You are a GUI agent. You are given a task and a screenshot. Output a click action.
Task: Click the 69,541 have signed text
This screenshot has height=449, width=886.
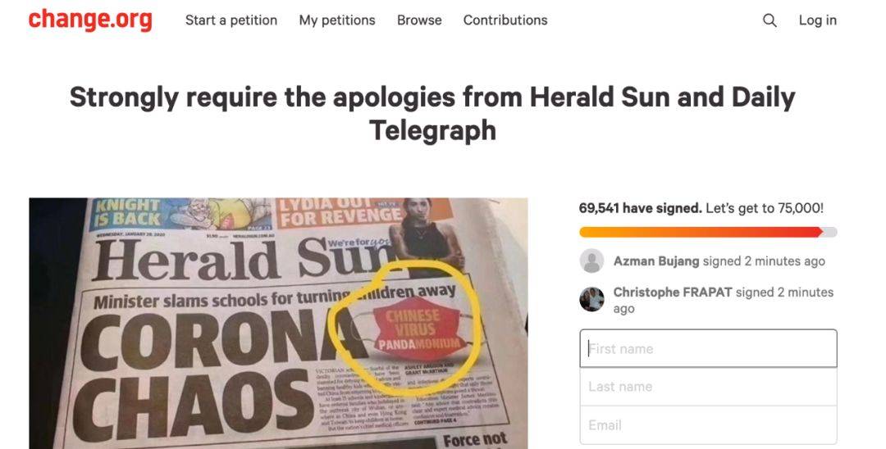point(640,207)
